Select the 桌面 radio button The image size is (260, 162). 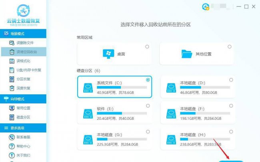[x=147, y=47]
